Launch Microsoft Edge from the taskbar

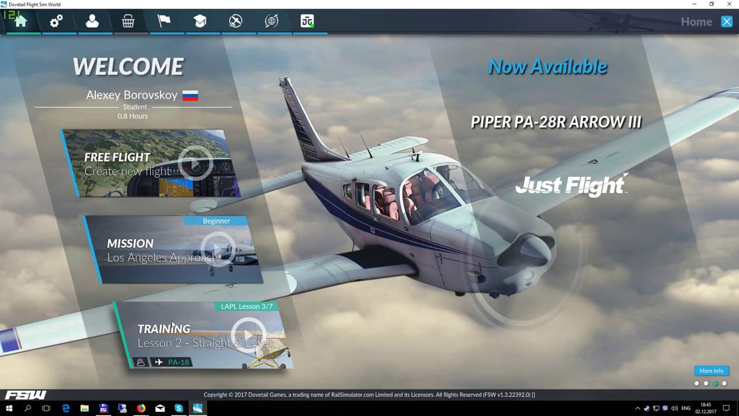coord(66,408)
